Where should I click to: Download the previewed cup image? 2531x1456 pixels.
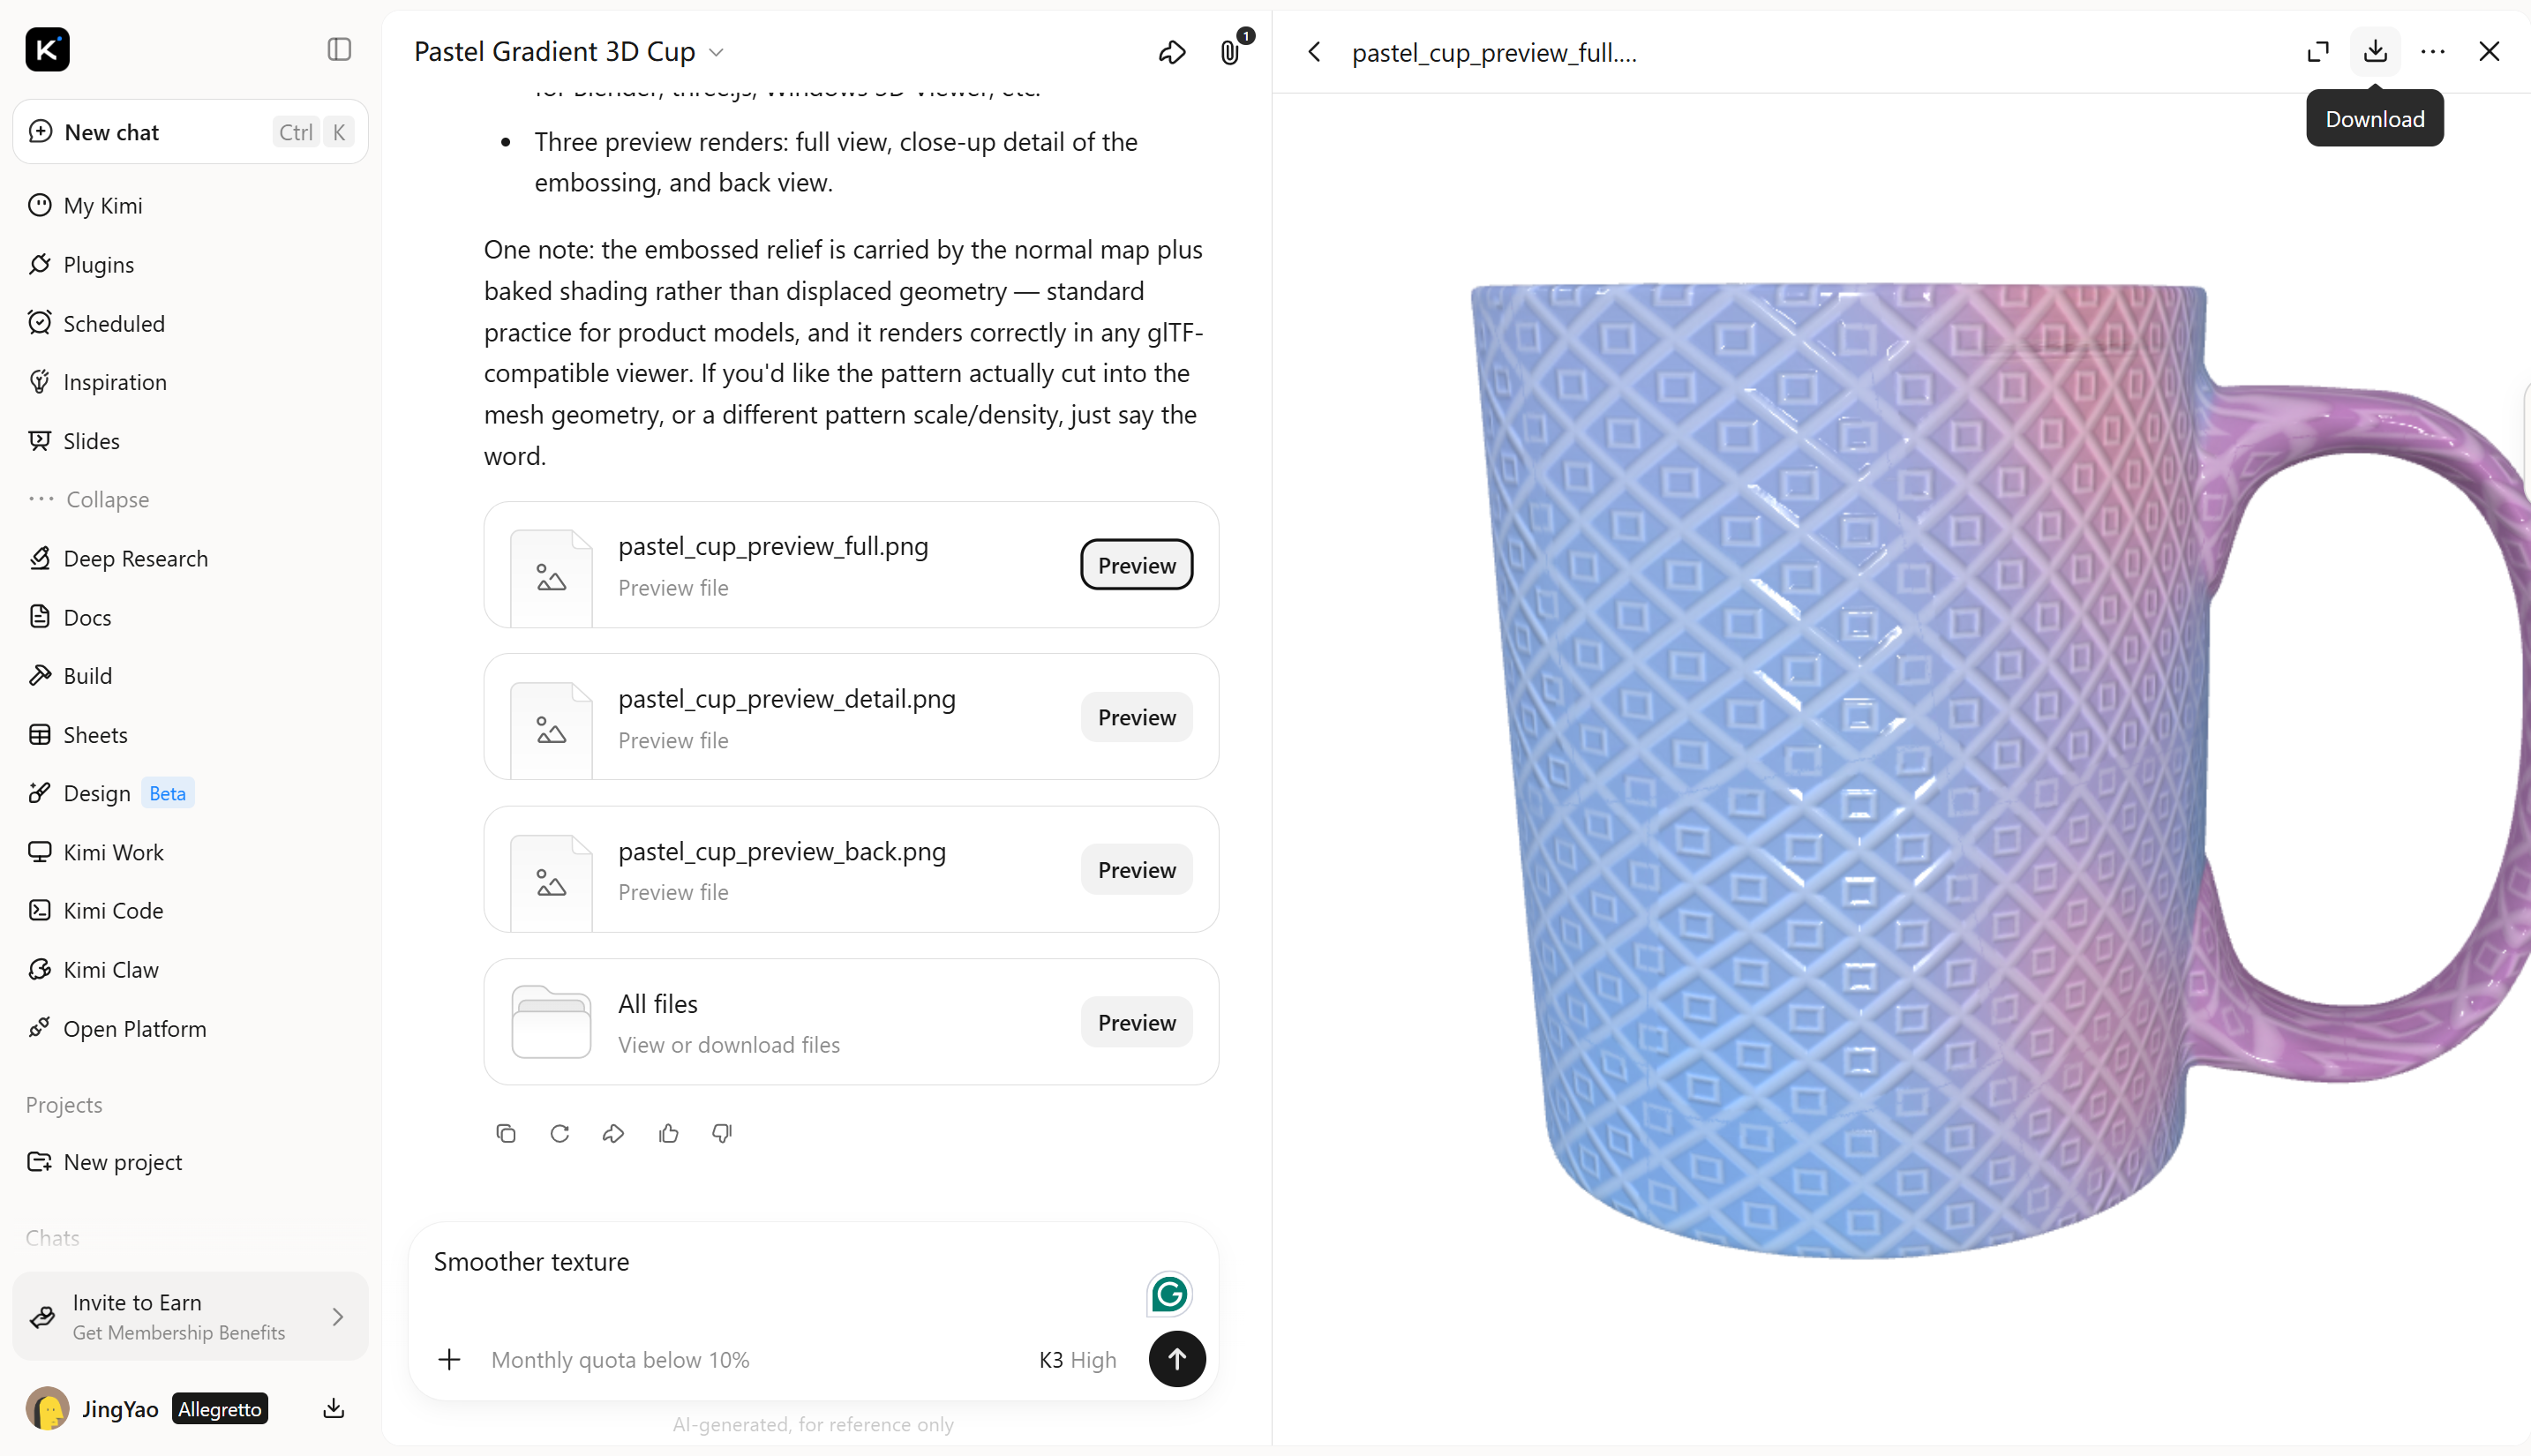tap(2375, 51)
